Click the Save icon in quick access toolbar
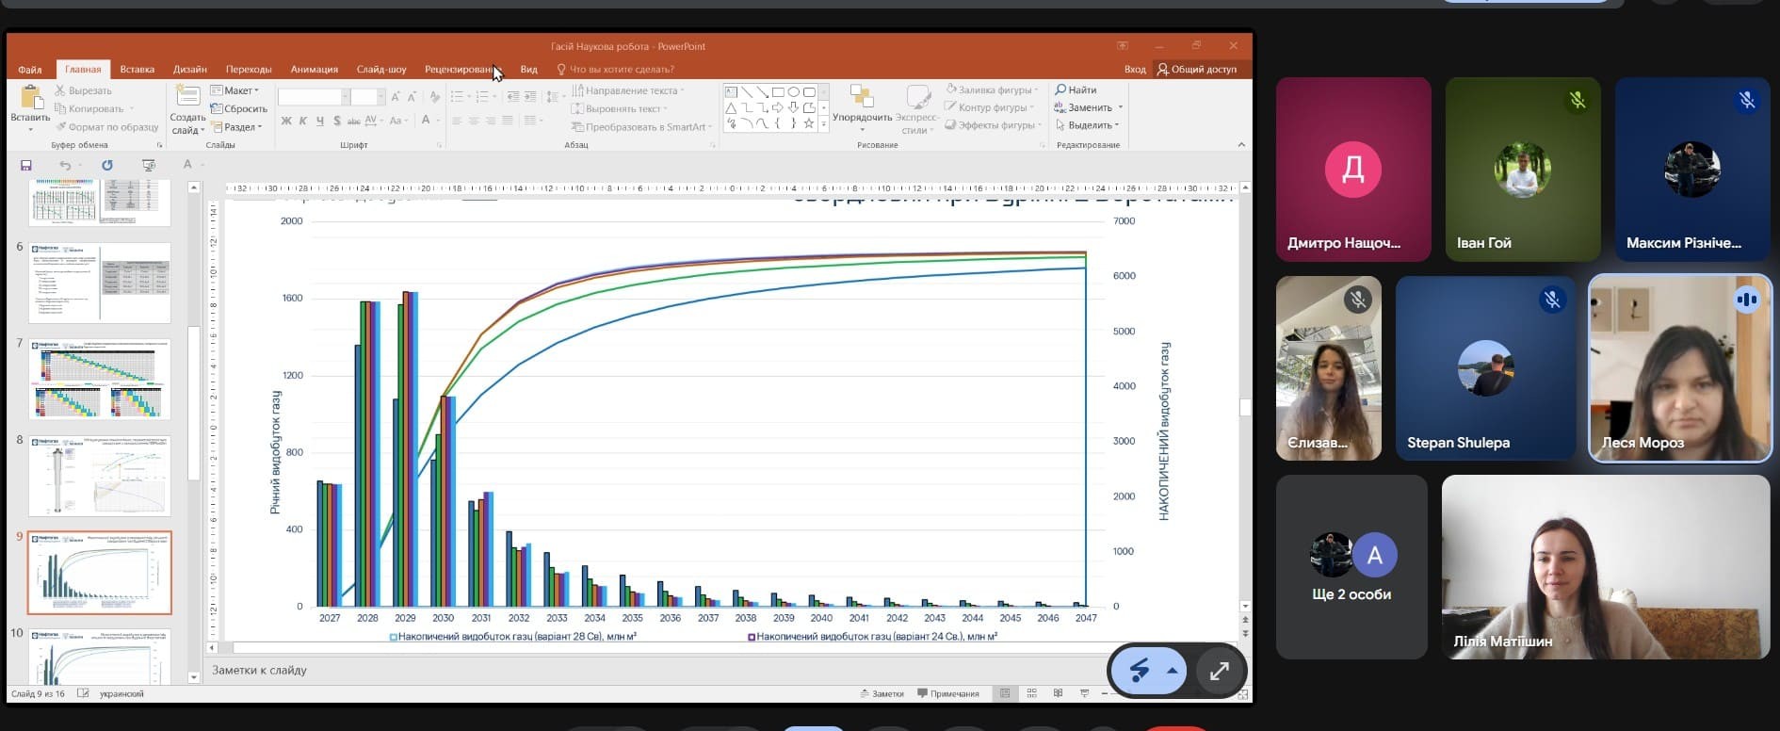The width and height of the screenshot is (1780, 731). (x=26, y=165)
